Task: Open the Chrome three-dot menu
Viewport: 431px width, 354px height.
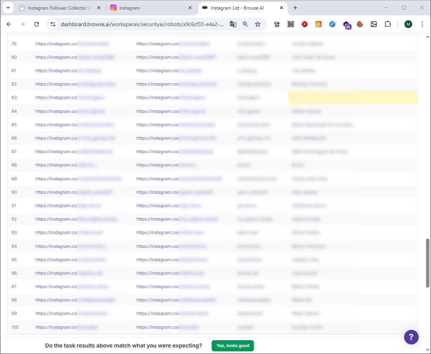Action: [x=422, y=24]
